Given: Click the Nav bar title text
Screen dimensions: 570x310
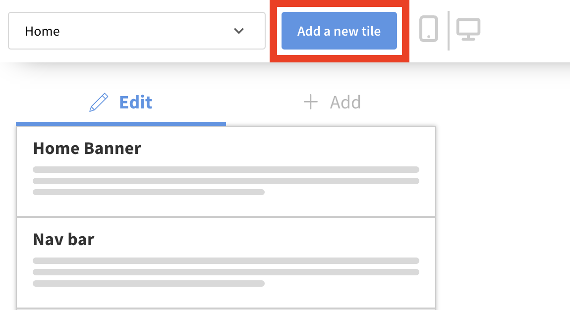Looking at the screenshot, I should point(64,240).
